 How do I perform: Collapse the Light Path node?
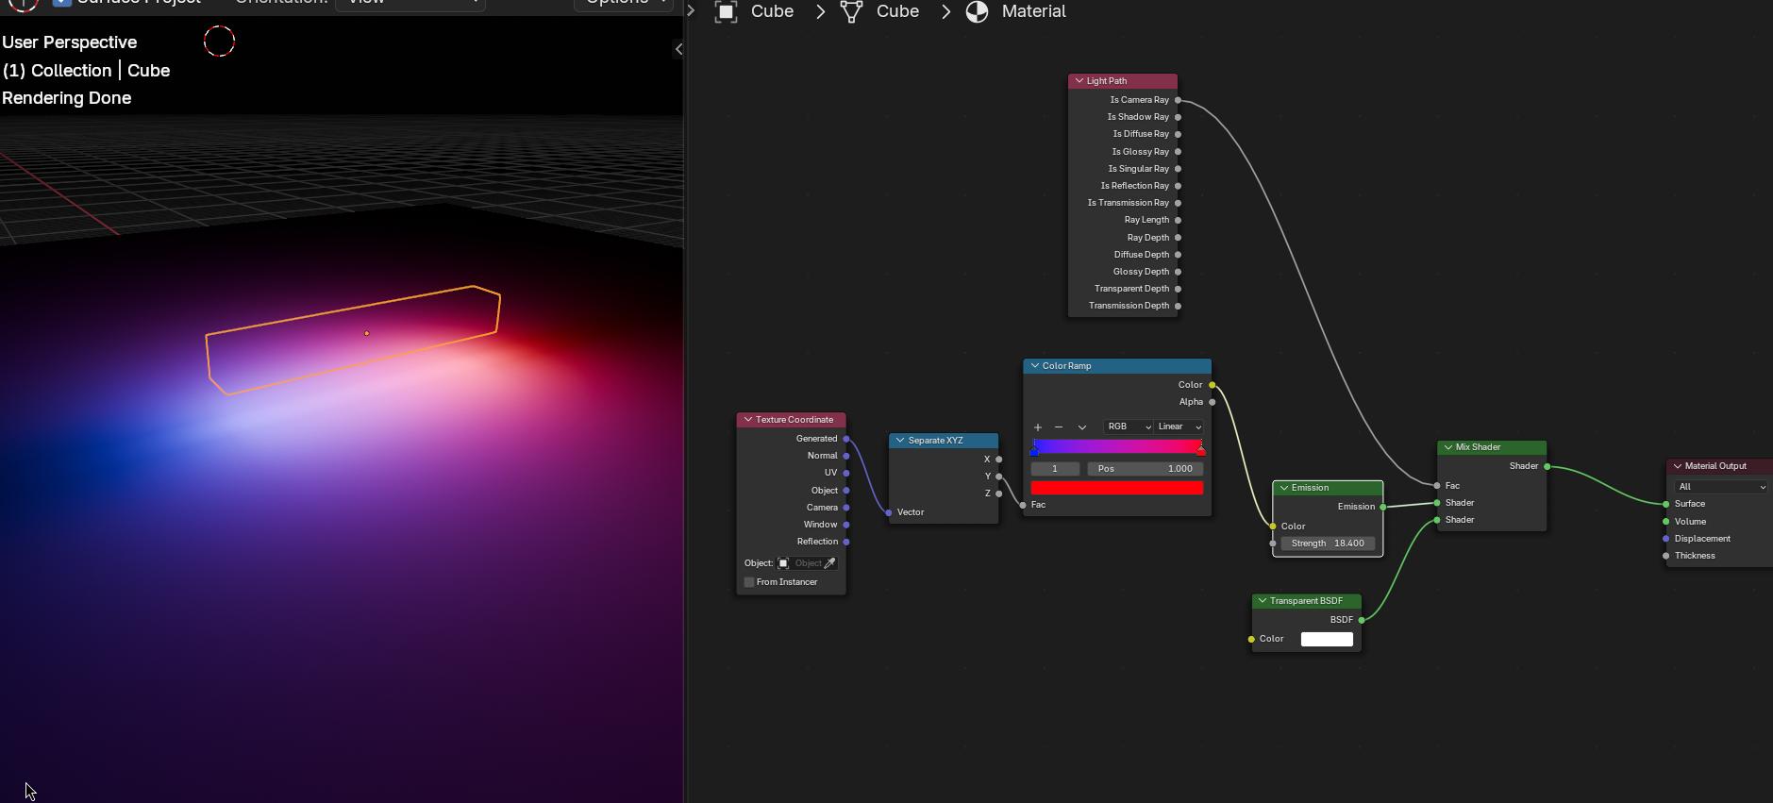click(1079, 81)
